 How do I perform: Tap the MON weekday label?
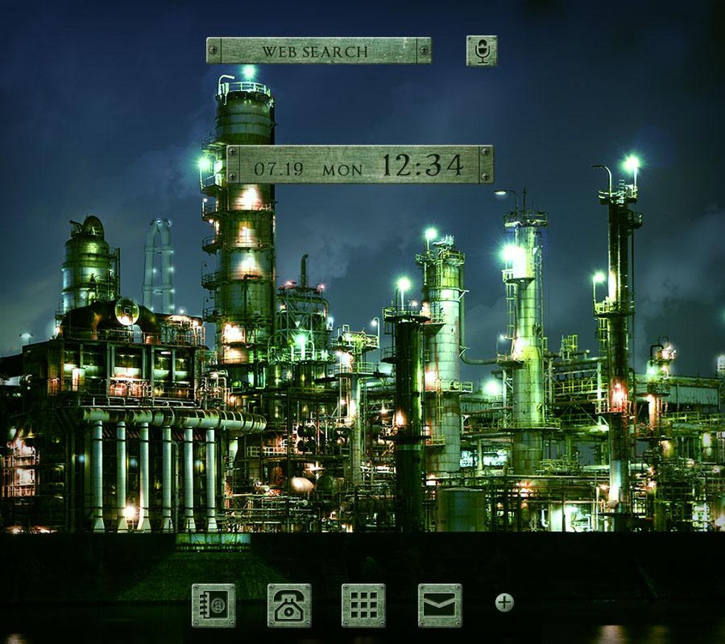[x=342, y=170]
